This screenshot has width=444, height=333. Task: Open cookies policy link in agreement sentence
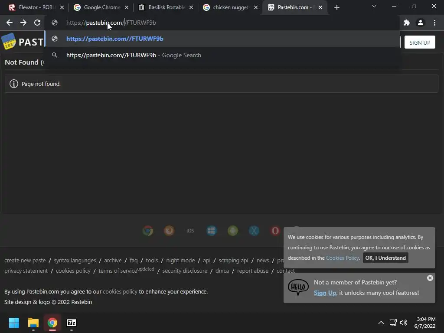click(x=120, y=292)
